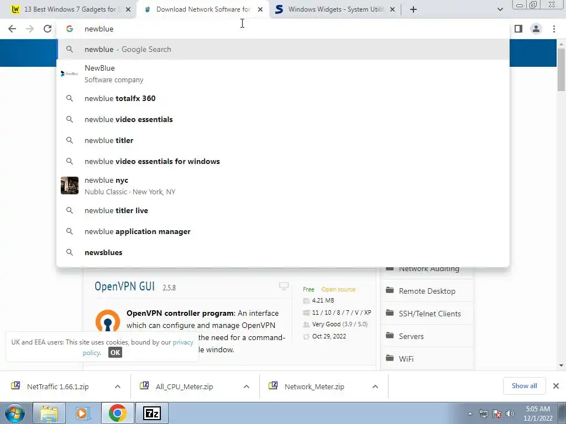This screenshot has width=566, height=424.
Task: Click the Open source license label
Action: click(x=338, y=289)
